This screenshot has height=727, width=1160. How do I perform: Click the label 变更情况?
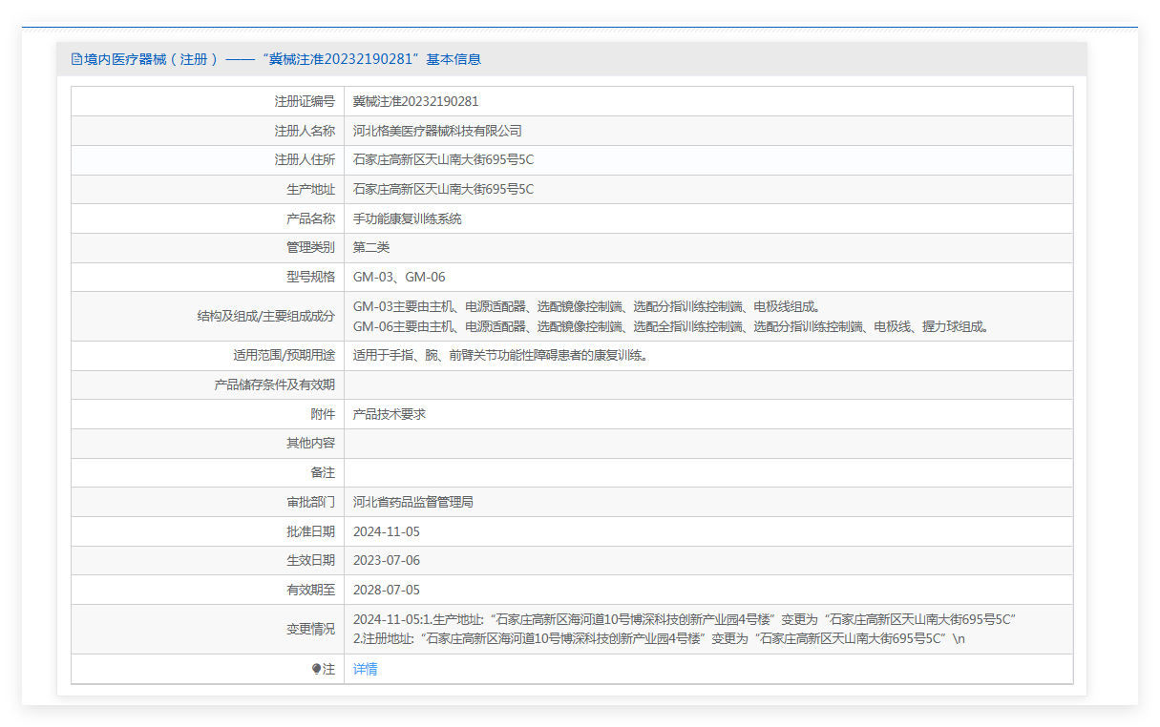click(x=311, y=630)
